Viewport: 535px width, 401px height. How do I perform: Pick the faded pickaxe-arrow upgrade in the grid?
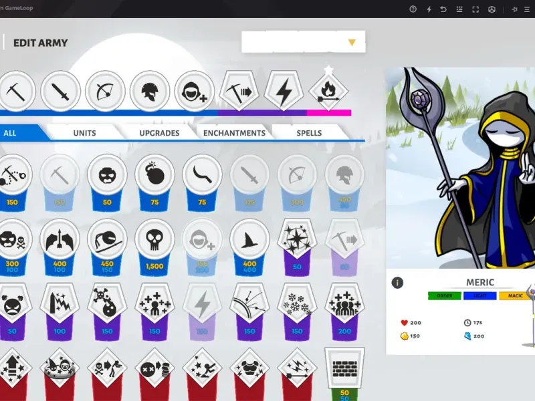tap(344, 247)
